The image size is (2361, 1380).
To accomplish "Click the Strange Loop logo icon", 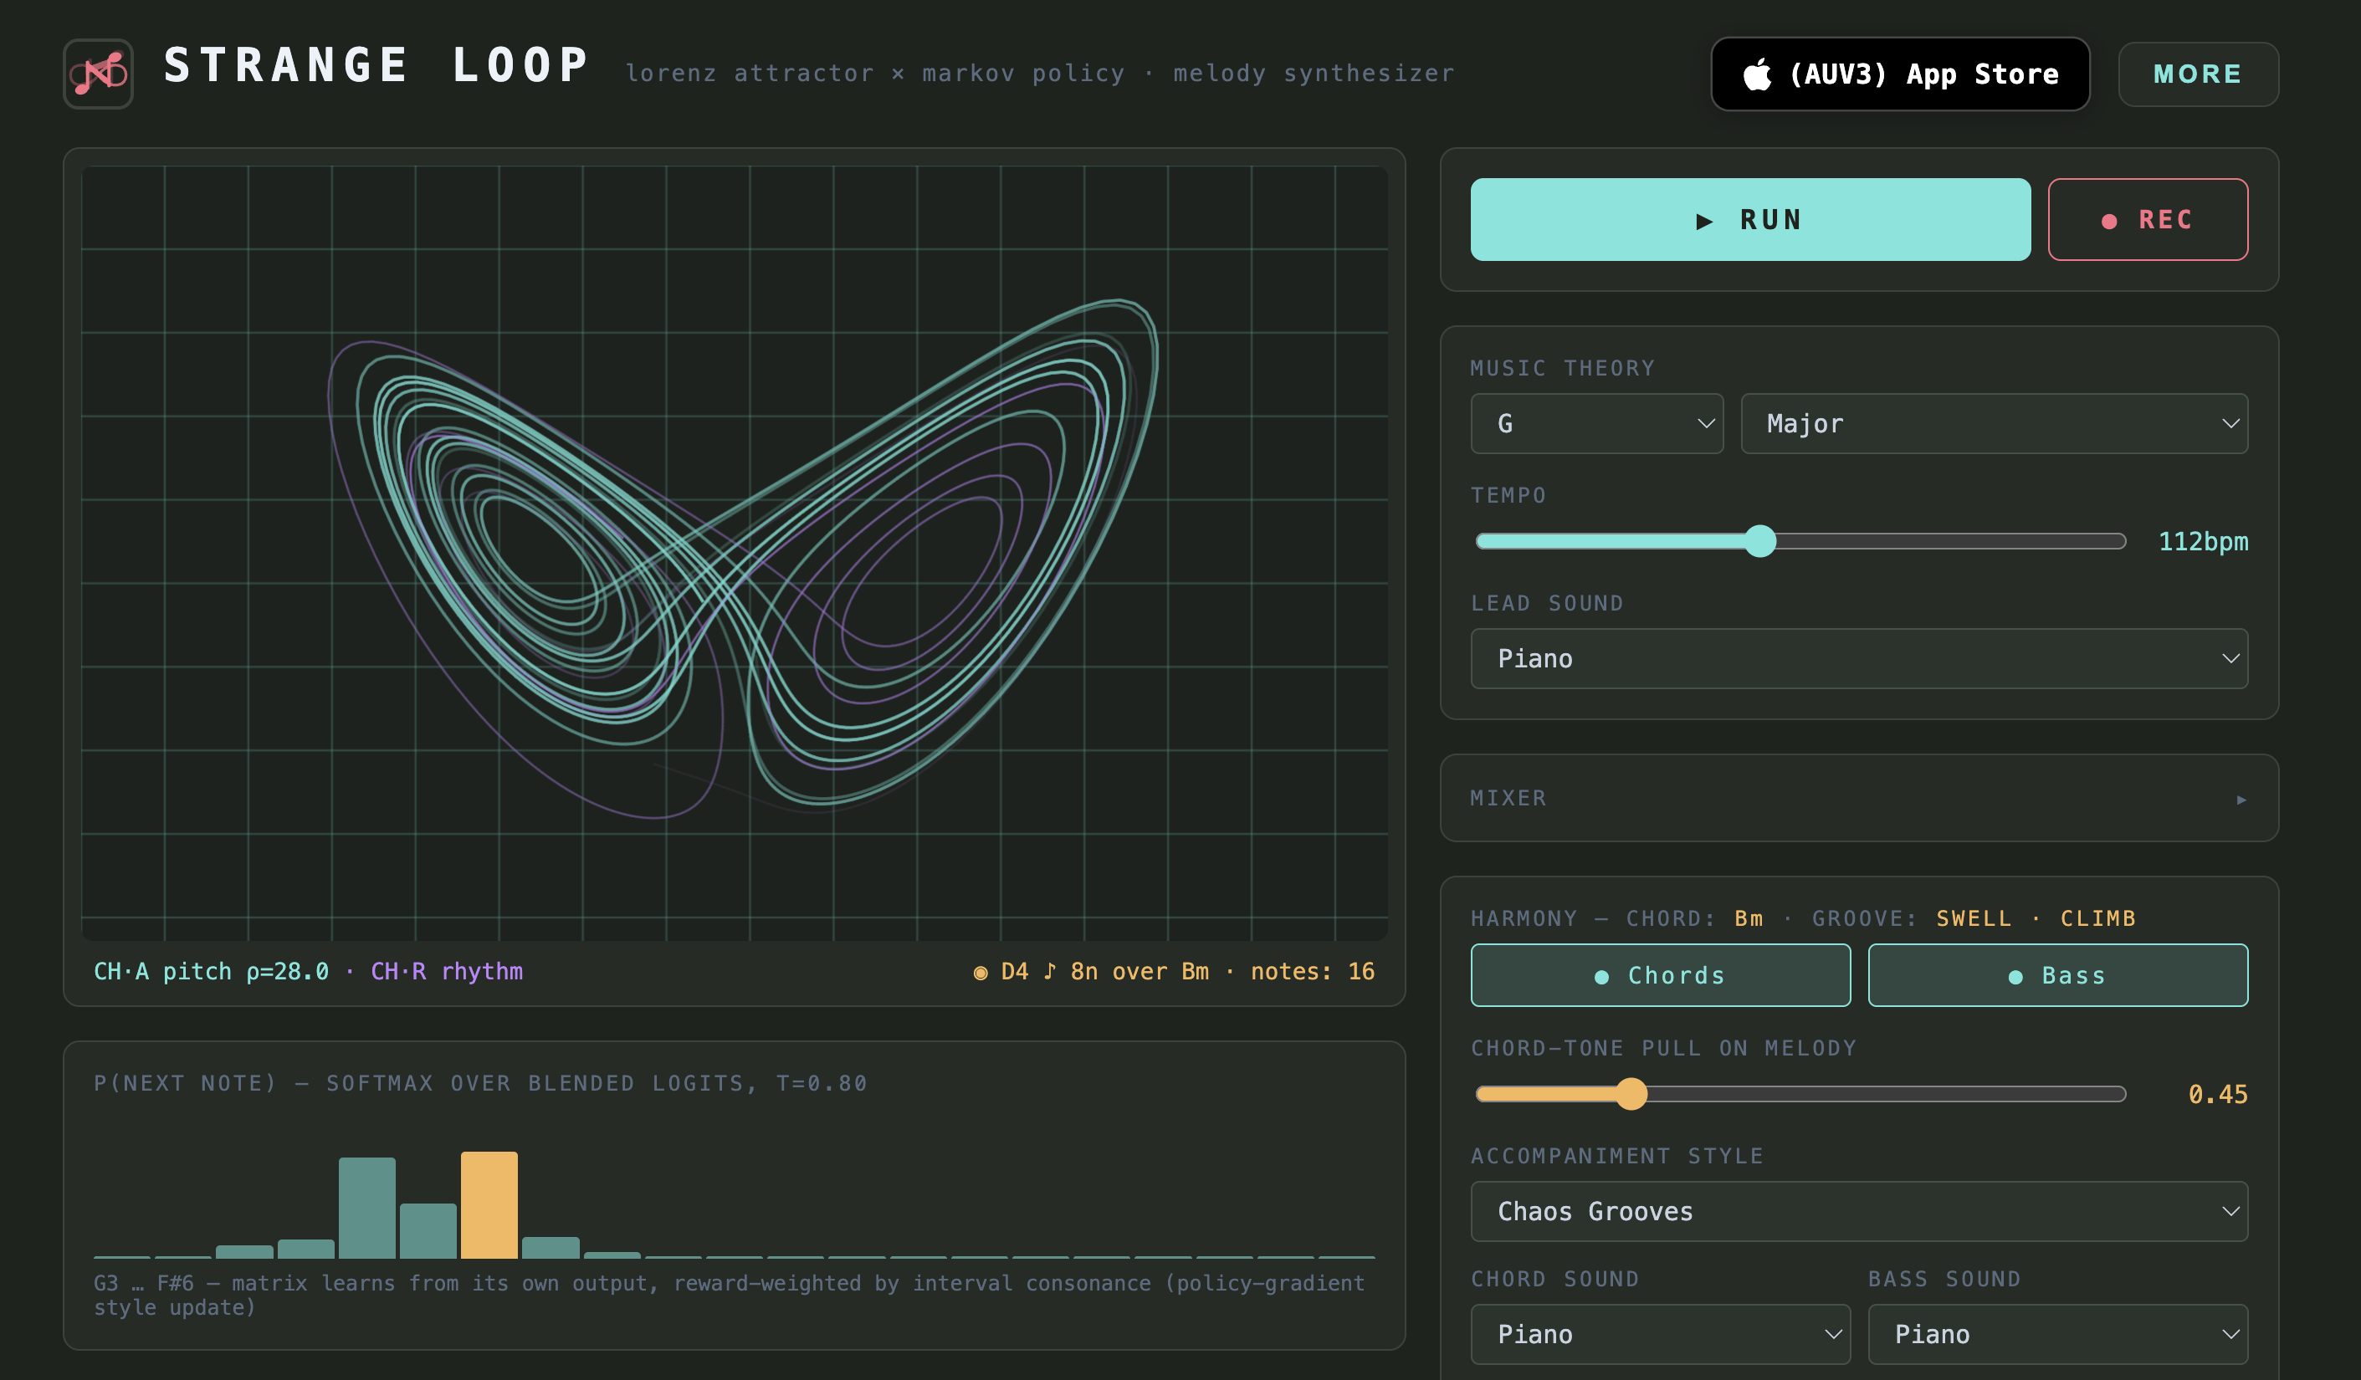I will click(99, 73).
